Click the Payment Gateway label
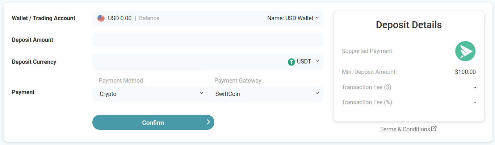 [x=238, y=80]
